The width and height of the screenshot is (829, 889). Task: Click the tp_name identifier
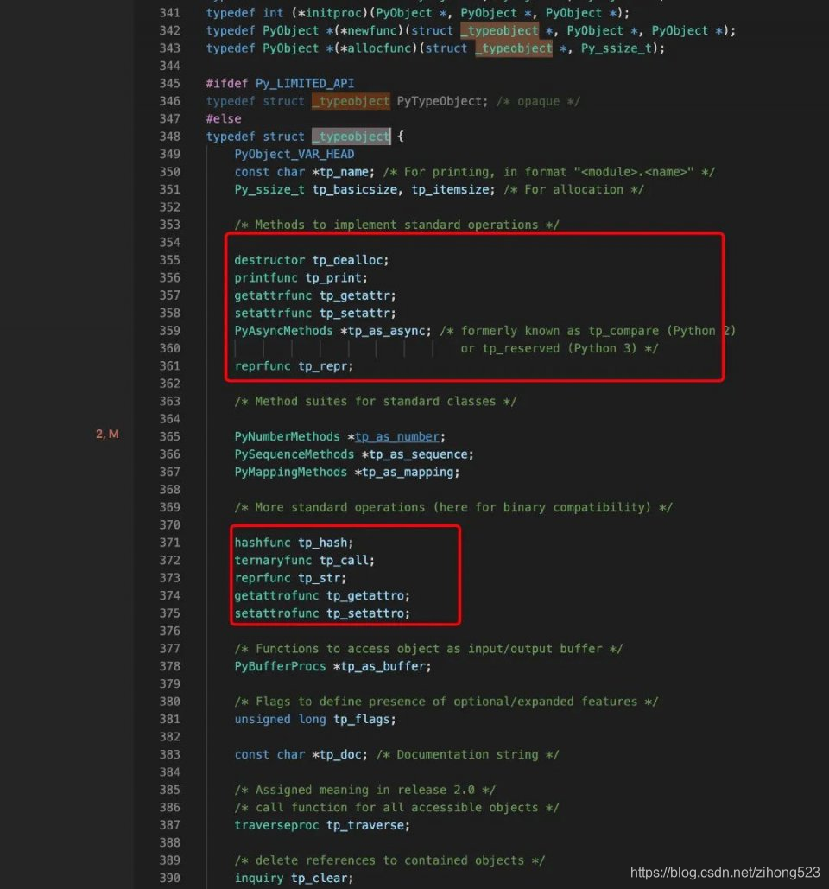point(344,172)
